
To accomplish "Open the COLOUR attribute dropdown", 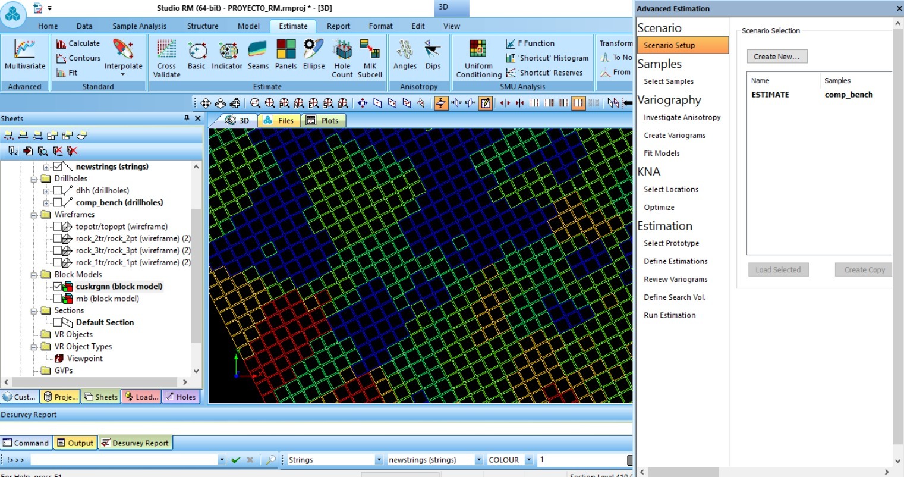I will coord(529,460).
